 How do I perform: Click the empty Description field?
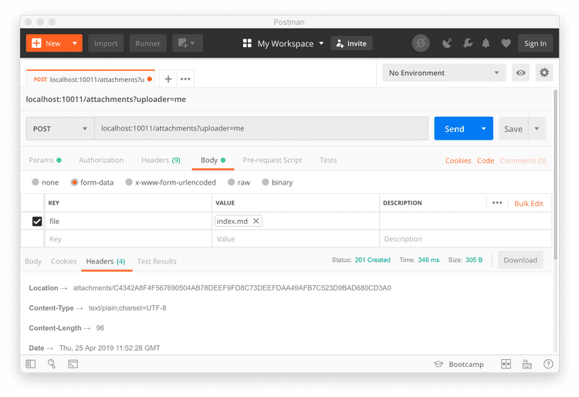coord(466,239)
